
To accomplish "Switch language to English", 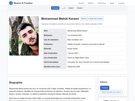I will click(71, 8).
